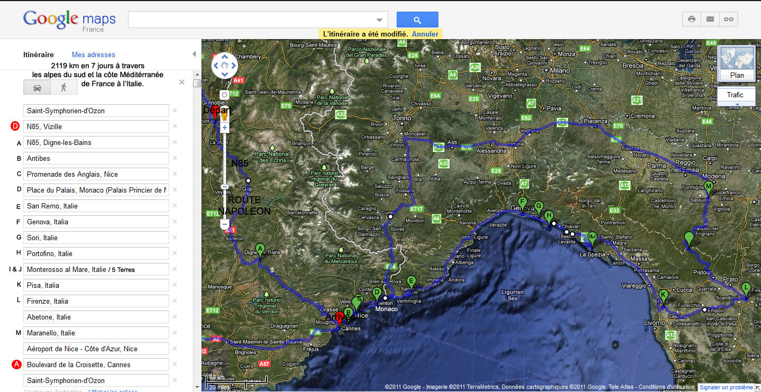Click the panel scrollbar up arrow
The height and width of the screenshot is (392, 761).
[197, 75]
